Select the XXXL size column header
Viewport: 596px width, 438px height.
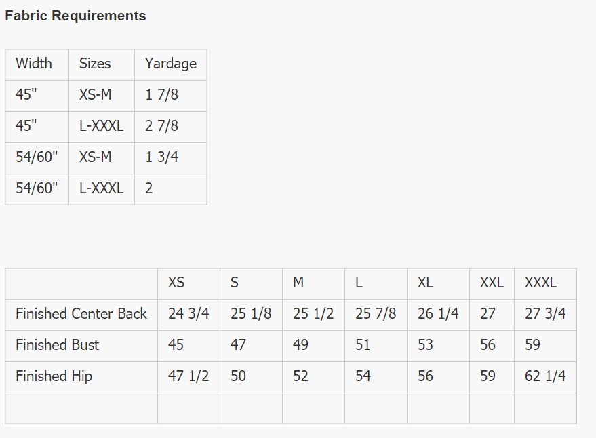pyautogui.click(x=545, y=283)
